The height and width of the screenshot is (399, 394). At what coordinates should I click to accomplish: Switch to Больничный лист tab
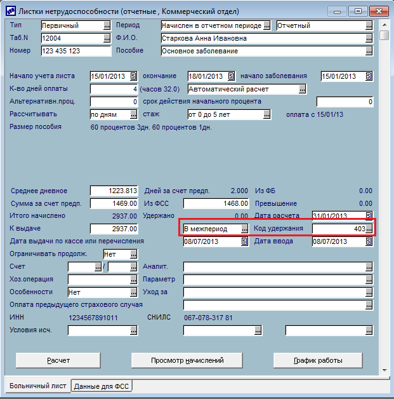[x=37, y=386]
